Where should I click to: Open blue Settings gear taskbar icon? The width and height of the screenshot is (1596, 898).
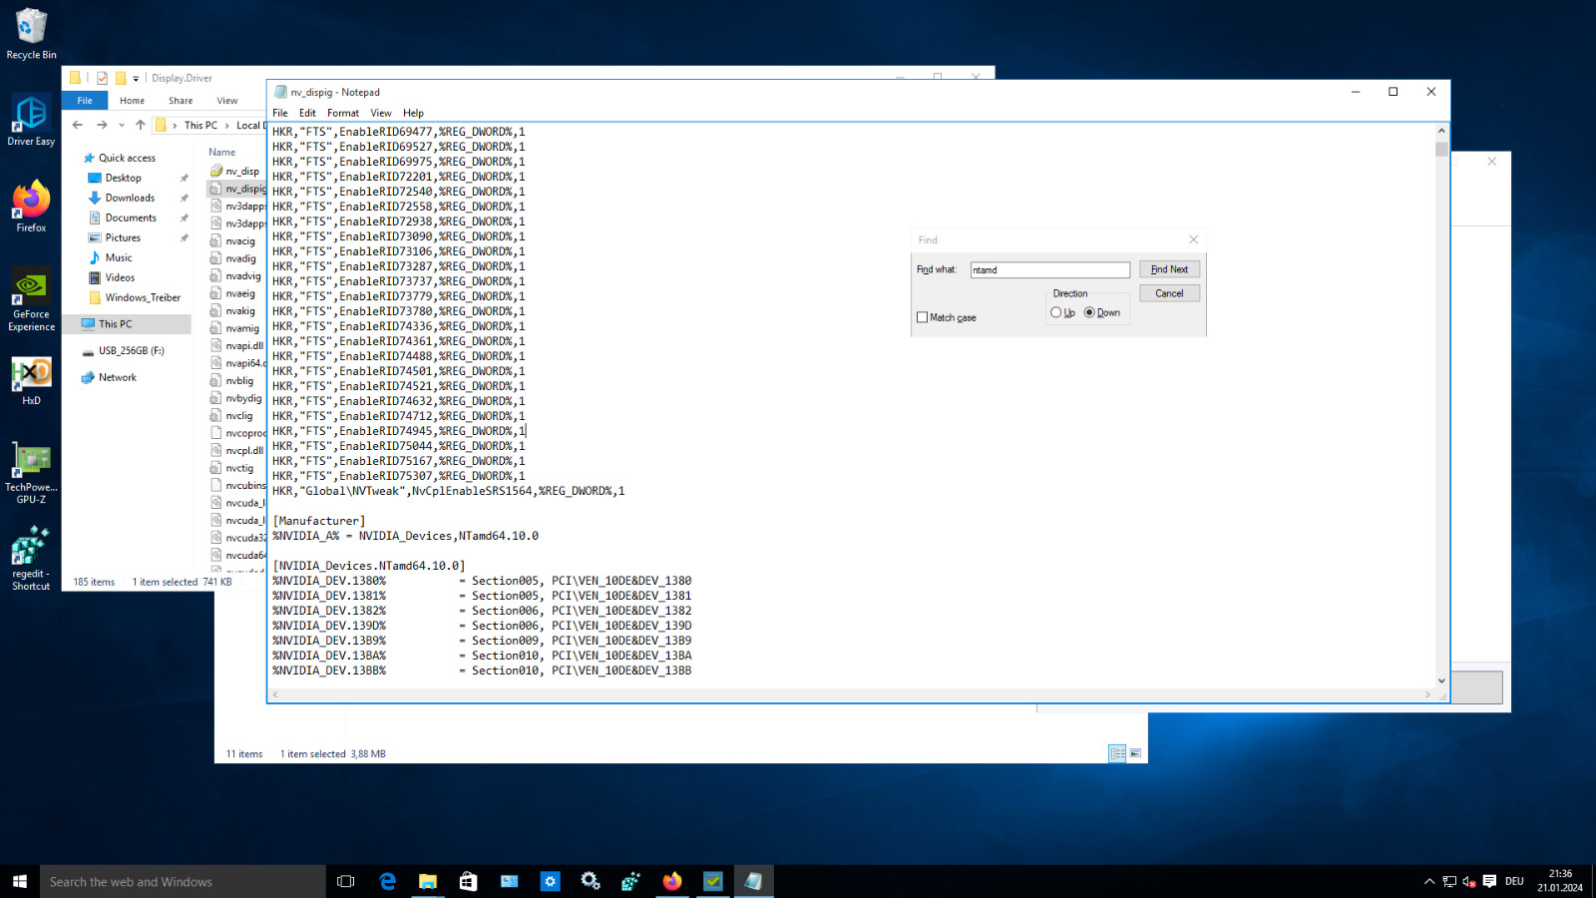pos(550,881)
